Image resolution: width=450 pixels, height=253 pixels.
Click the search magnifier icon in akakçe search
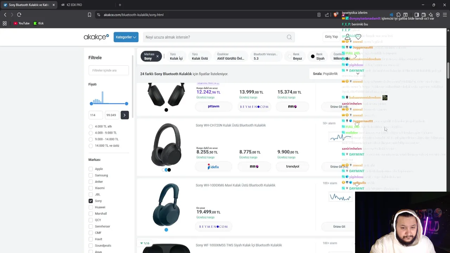point(289,37)
